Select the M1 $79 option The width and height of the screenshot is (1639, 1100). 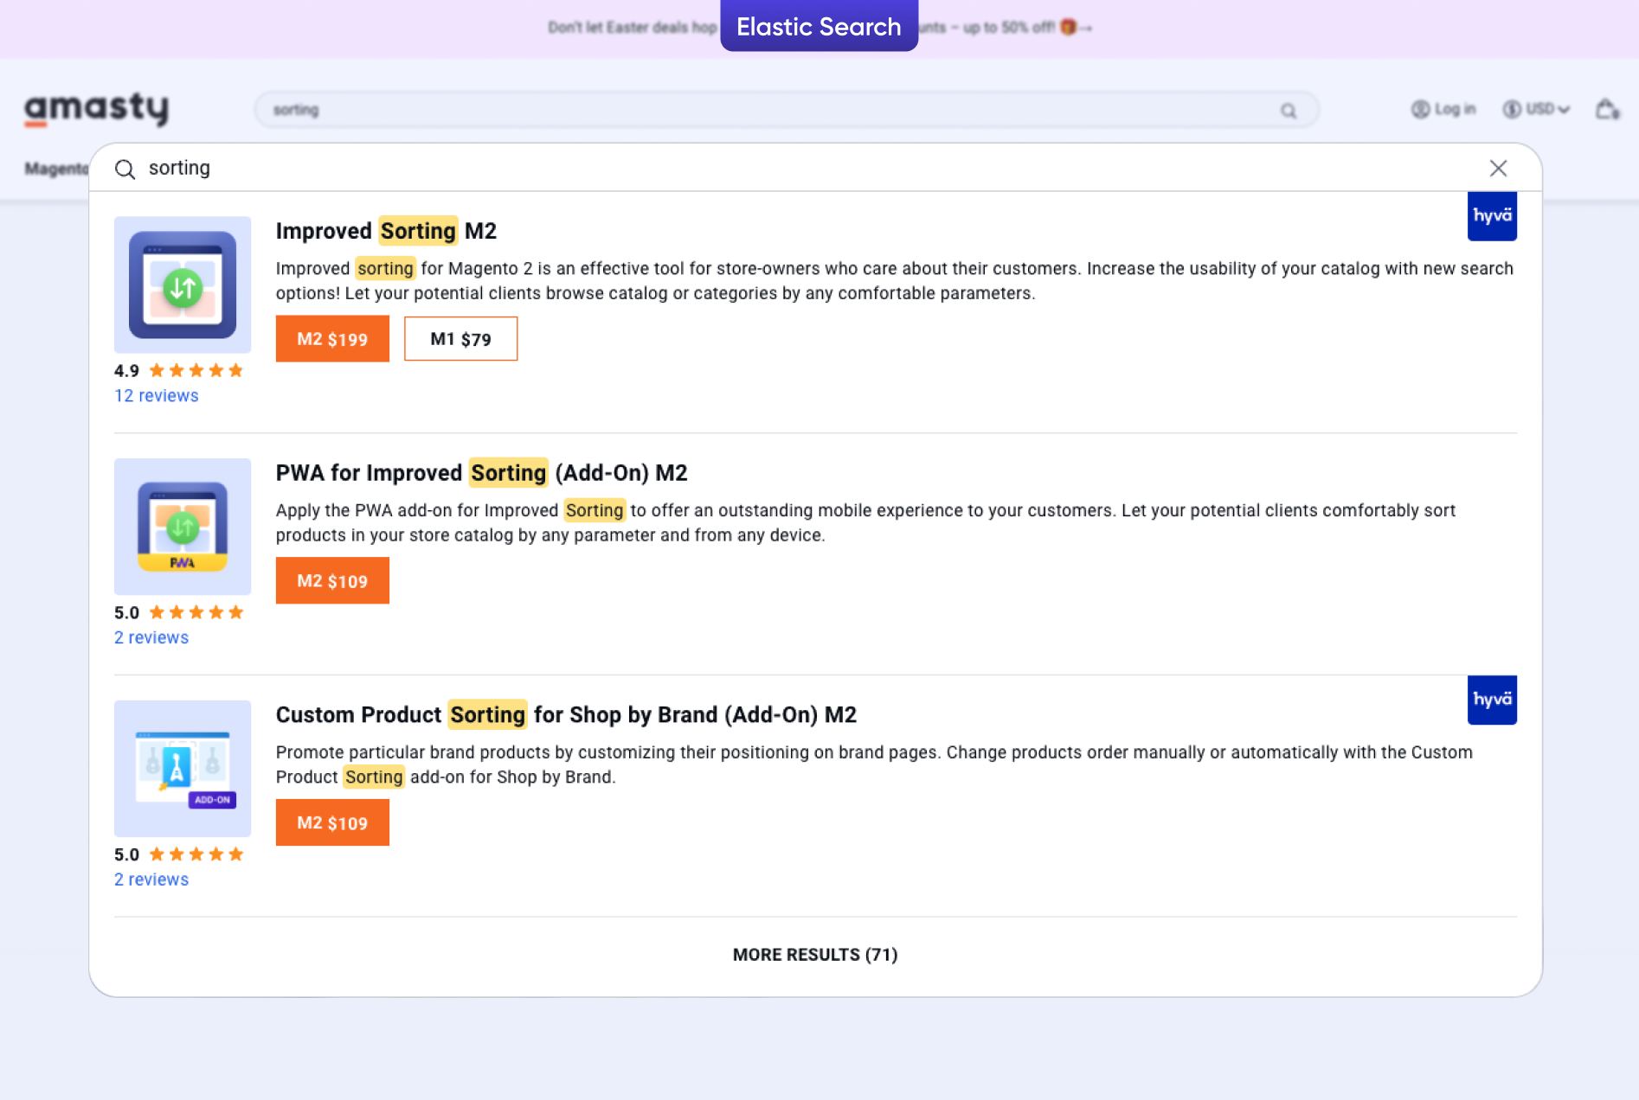(460, 339)
